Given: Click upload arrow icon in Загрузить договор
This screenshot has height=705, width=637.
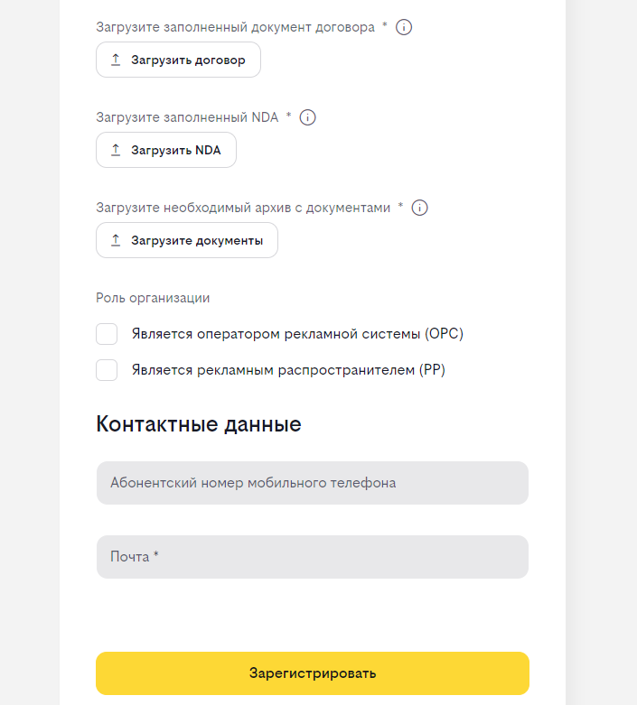Looking at the screenshot, I should 116,60.
